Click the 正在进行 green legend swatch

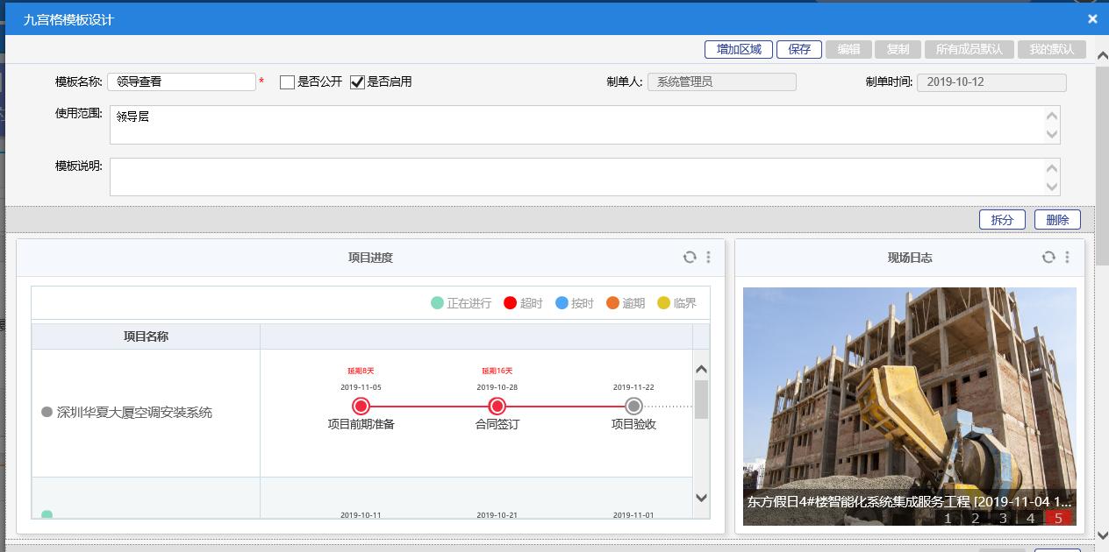point(437,303)
